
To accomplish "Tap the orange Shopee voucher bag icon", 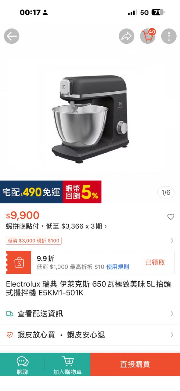I will (19, 262).
